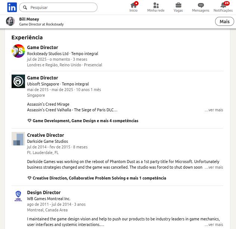Open Bill Money's profile photo
This screenshot has width=236, height=229.
point(10,21)
